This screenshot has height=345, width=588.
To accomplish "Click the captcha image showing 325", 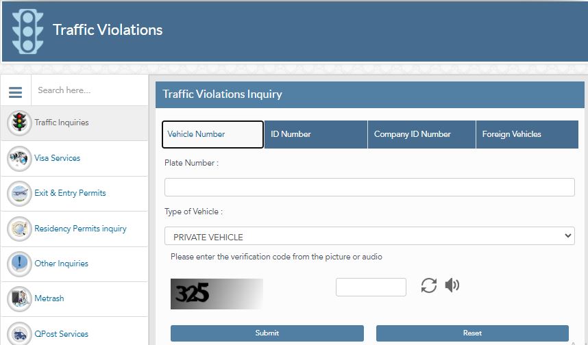I will (x=217, y=294).
